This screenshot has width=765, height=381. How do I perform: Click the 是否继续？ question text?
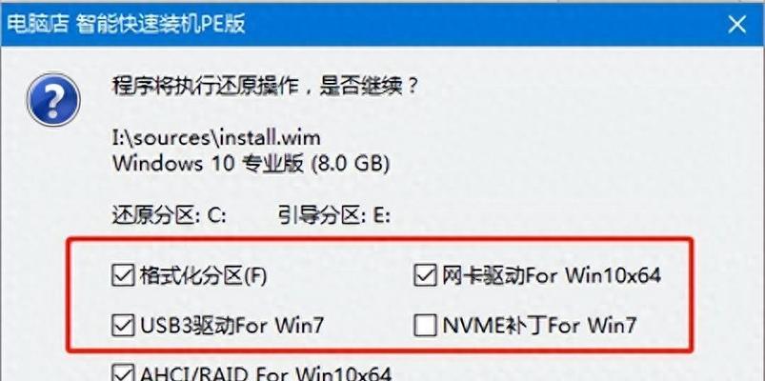coord(369,88)
